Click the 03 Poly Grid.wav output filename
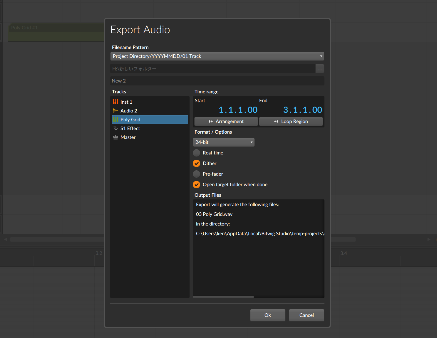 [x=214, y=214]
